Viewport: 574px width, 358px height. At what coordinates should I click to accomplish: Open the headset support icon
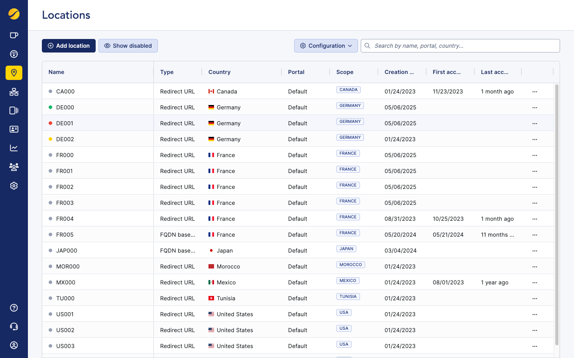click(14, 326)
